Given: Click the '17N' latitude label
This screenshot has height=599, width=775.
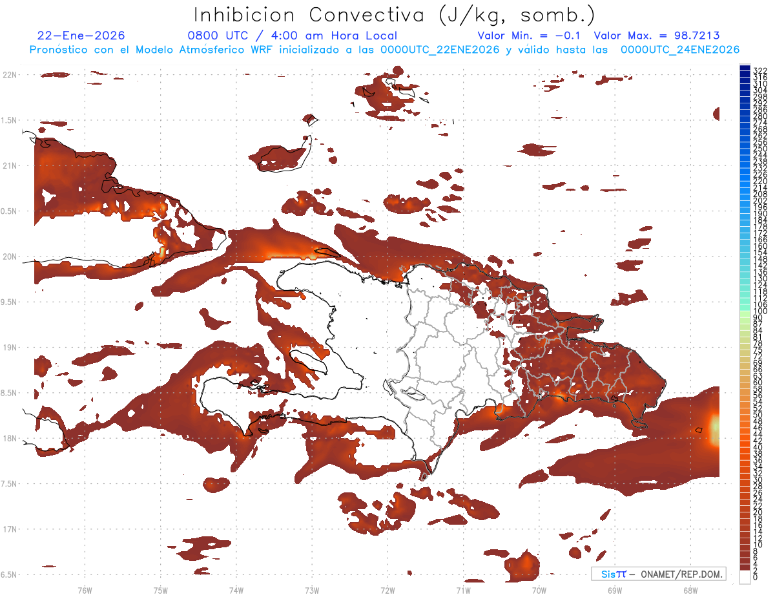Looking at the screenshot, I should 11,529.
